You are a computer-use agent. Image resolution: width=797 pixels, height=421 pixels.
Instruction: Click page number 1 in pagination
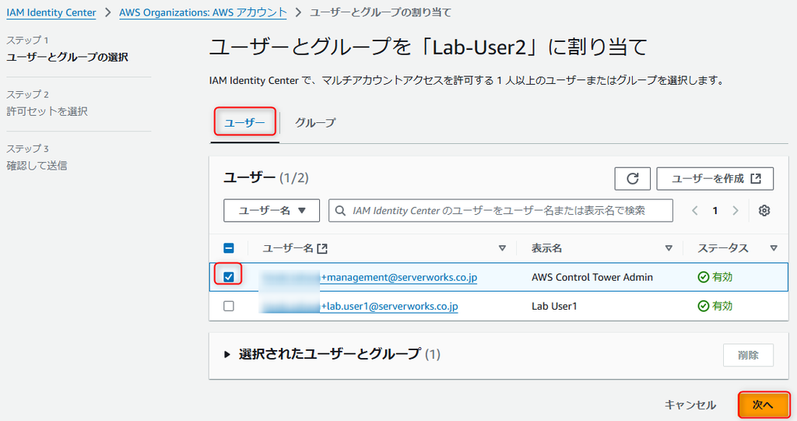click(714, 210)
